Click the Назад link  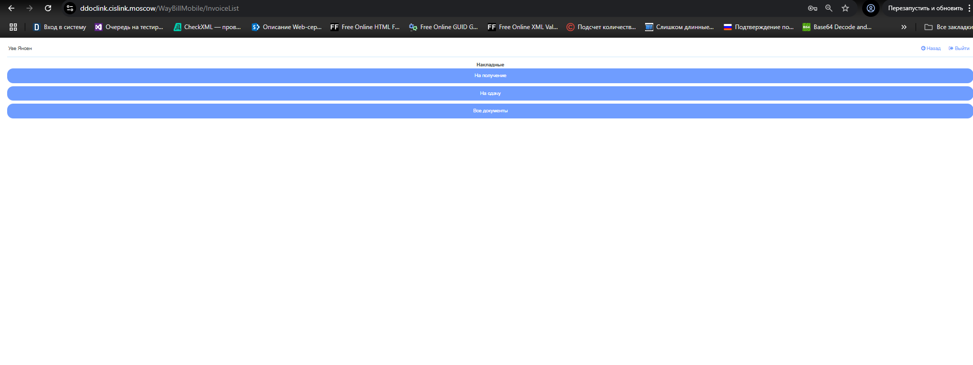tap(931, 48)
